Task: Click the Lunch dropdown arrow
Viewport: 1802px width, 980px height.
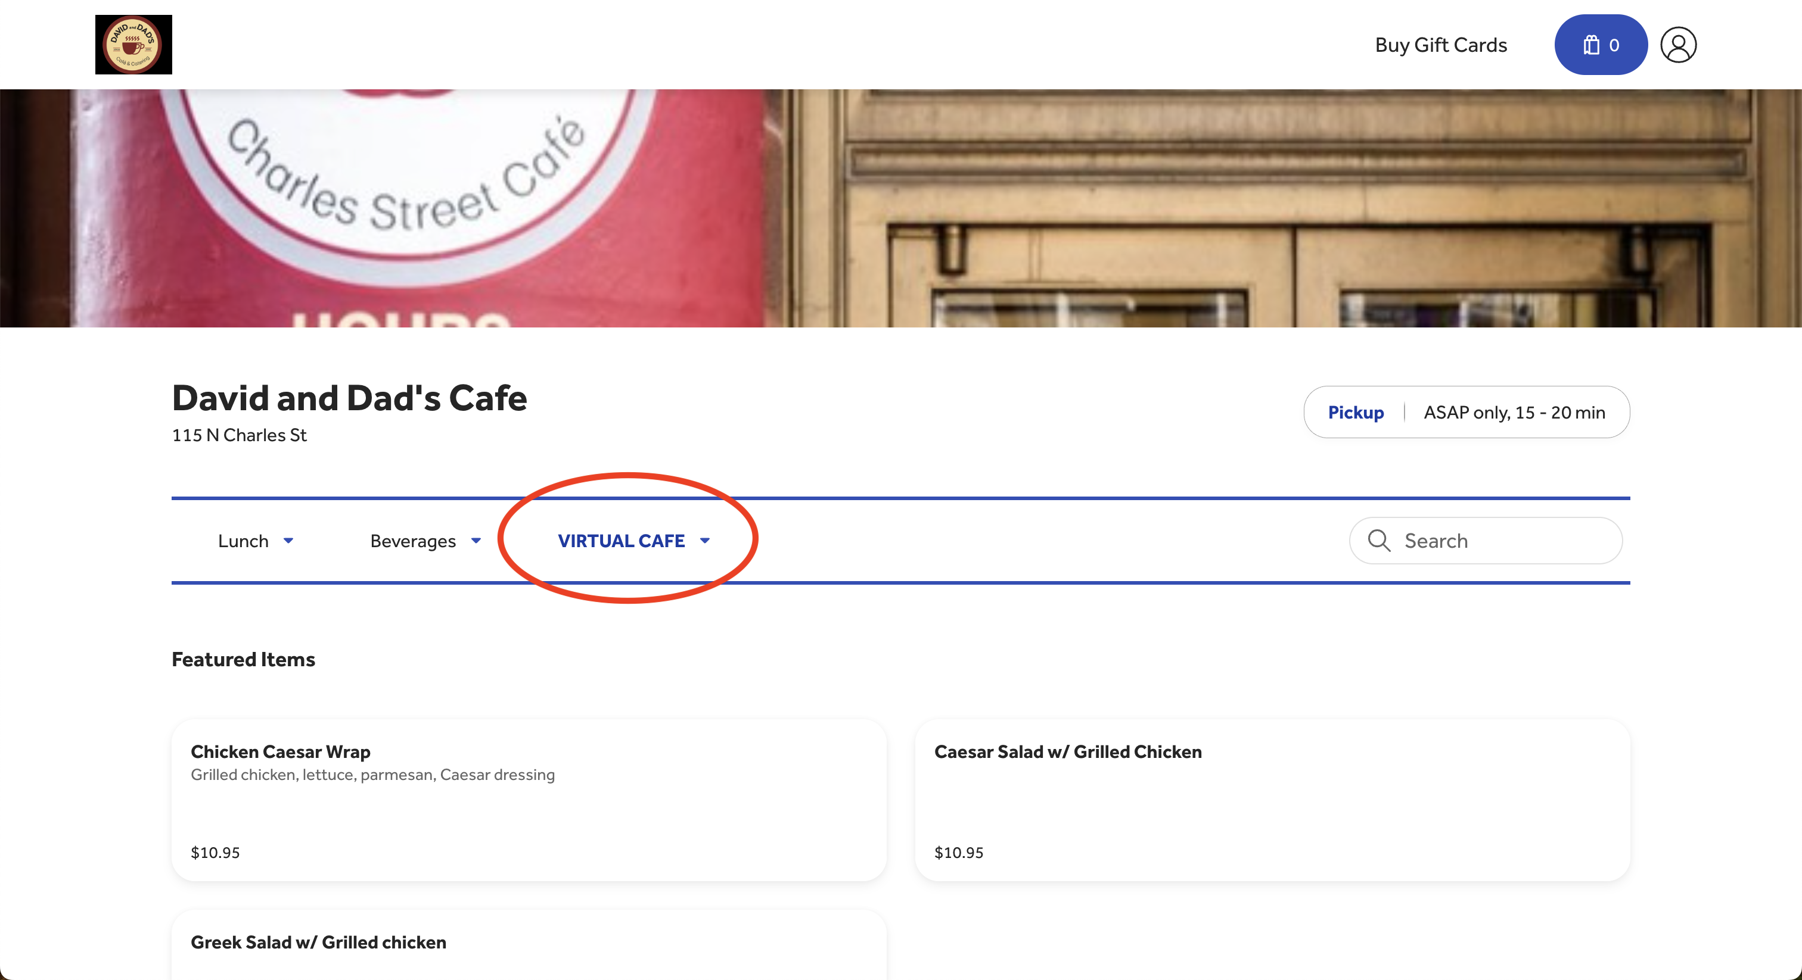Action: tap(288, 541)
